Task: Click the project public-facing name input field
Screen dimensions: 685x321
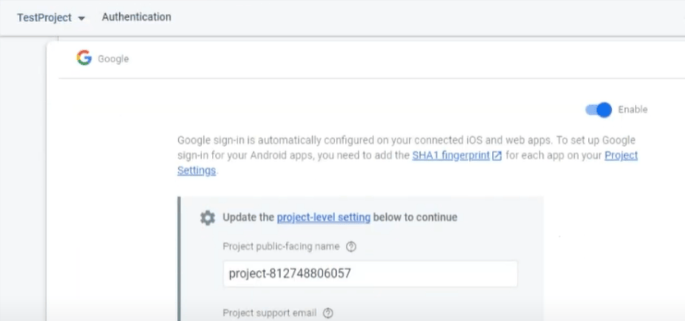Action: point(370,274)
